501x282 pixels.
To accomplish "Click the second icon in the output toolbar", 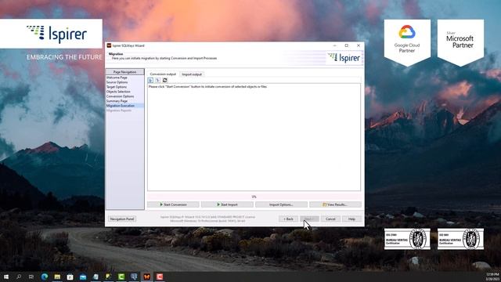I will [157, 80].
